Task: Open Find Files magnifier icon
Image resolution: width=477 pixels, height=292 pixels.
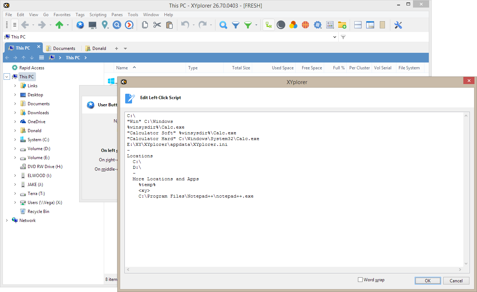Action: pyautogui.click(x=223, y=25)
